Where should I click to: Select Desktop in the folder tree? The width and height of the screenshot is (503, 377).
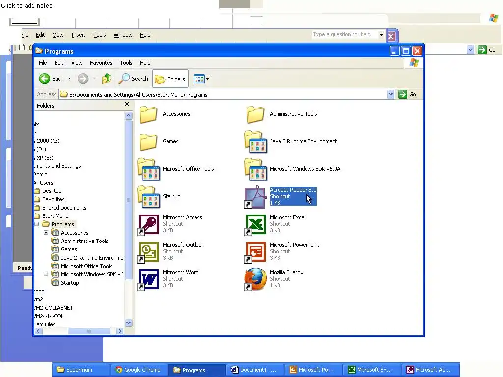tap(52, 191)
